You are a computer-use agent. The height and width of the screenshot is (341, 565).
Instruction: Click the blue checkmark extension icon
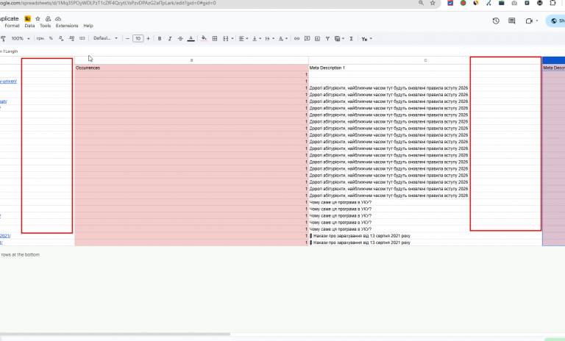[450, 3]
